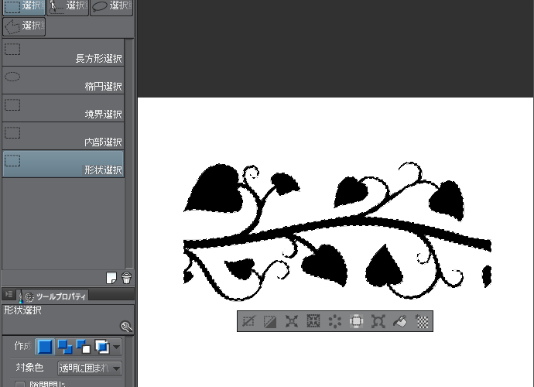Click the deselect icon in selection launcher
The image size is (534, 387).
tap(248, 321)
